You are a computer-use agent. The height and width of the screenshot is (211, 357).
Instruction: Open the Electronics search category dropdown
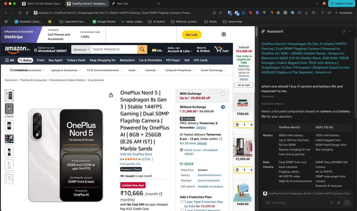[x=81, y=50]
